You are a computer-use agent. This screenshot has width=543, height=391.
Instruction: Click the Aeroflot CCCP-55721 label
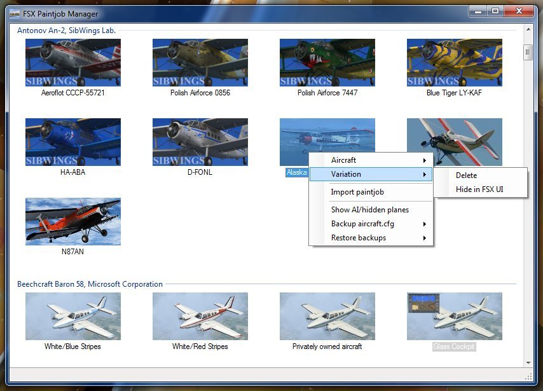click(72, 93)
